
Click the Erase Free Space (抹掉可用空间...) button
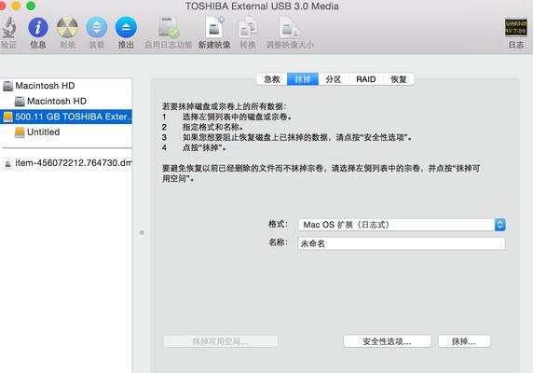click(x=221, y=341)
